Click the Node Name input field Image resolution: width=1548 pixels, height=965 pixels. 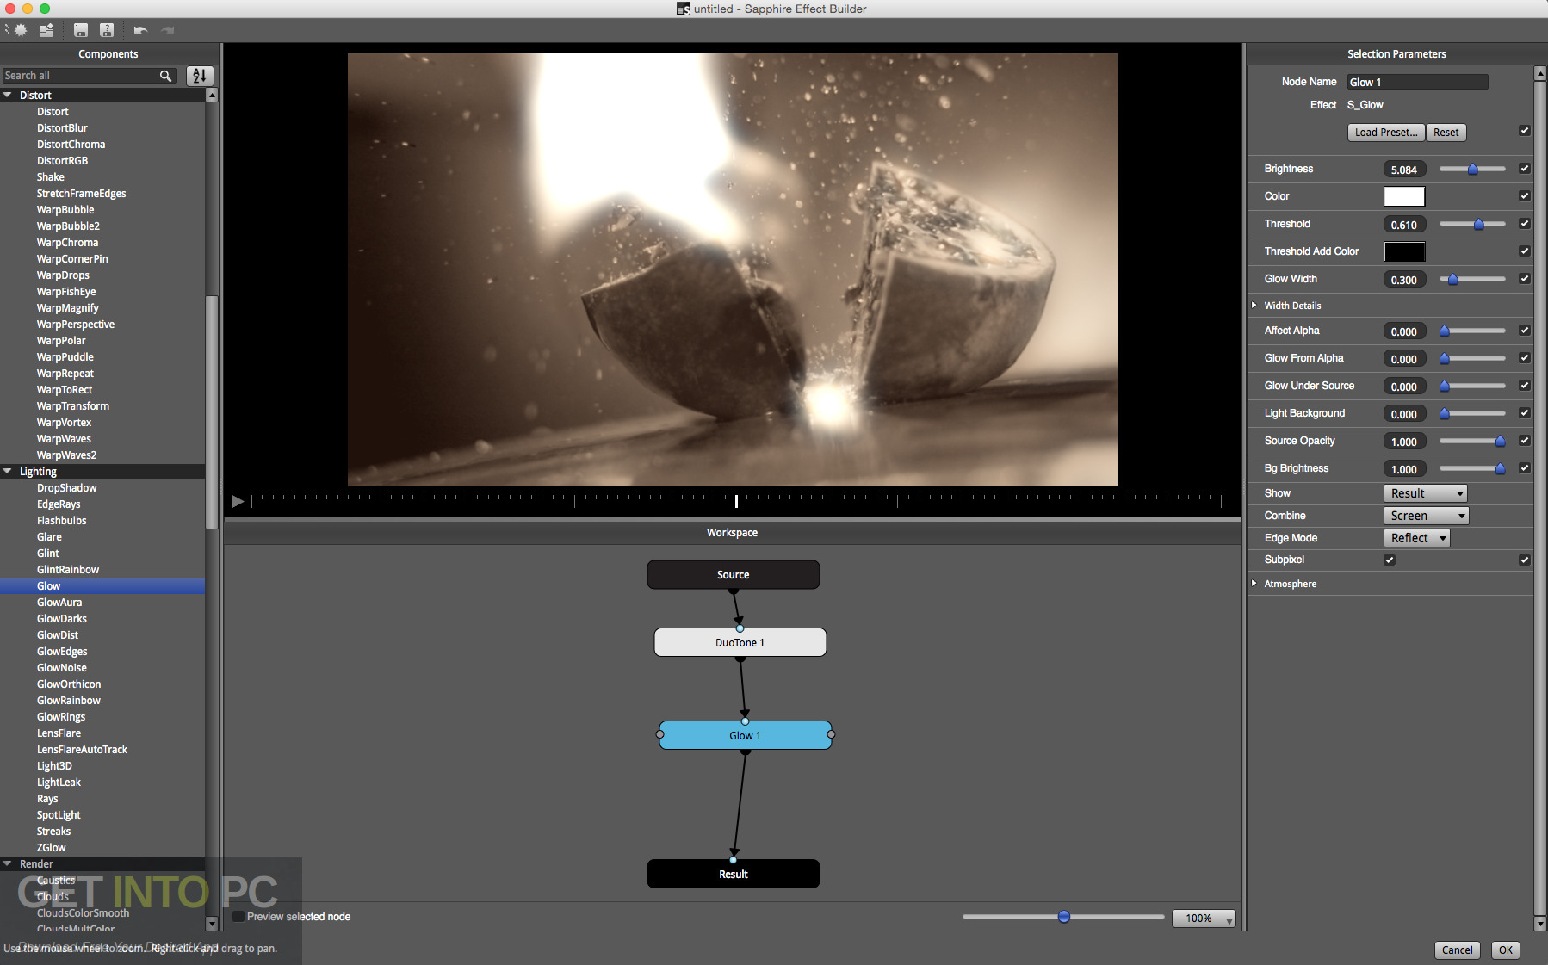pyautogui.click(x=1417, y=82)
